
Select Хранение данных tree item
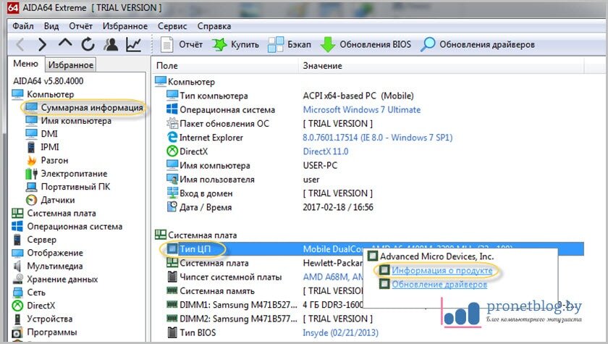[x=55, y=279]
